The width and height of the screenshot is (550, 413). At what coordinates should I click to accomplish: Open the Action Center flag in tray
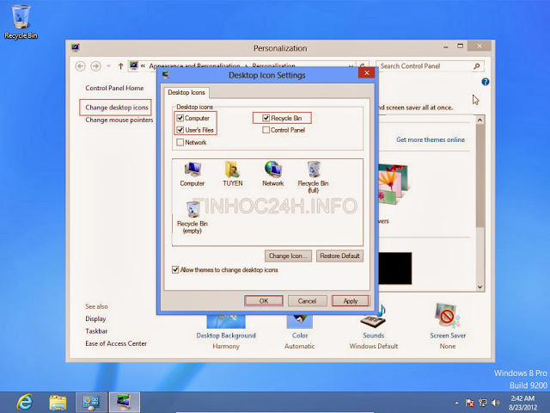pos(470,403)
